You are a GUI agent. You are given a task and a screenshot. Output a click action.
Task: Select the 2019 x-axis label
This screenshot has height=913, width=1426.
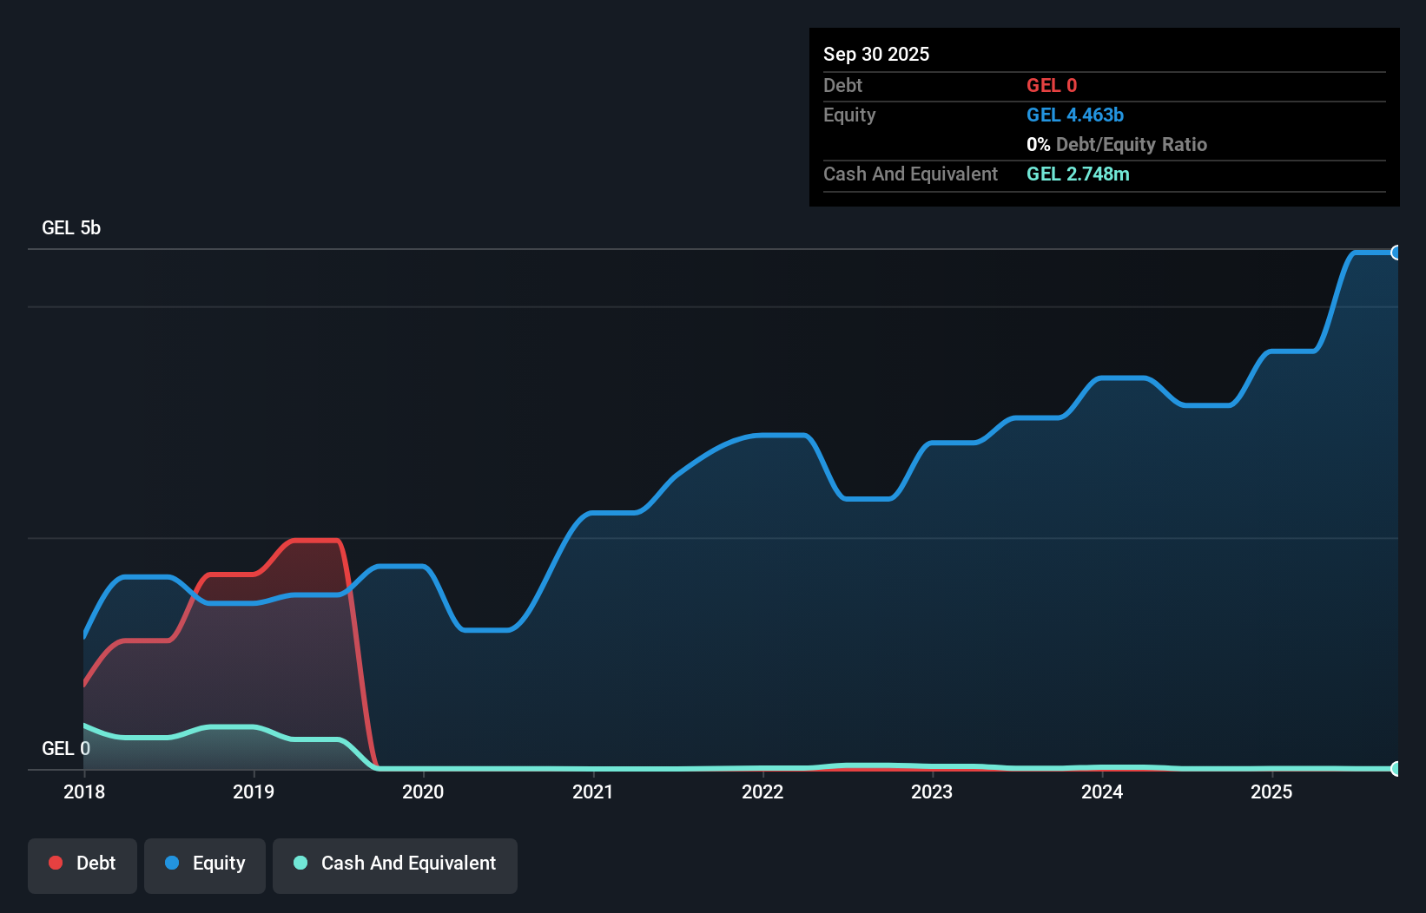254,791
